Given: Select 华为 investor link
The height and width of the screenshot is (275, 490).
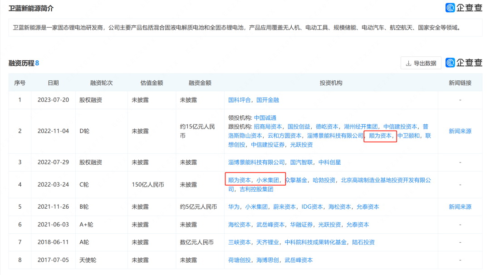Looking at the screenshot, I should tap(234, 207).
